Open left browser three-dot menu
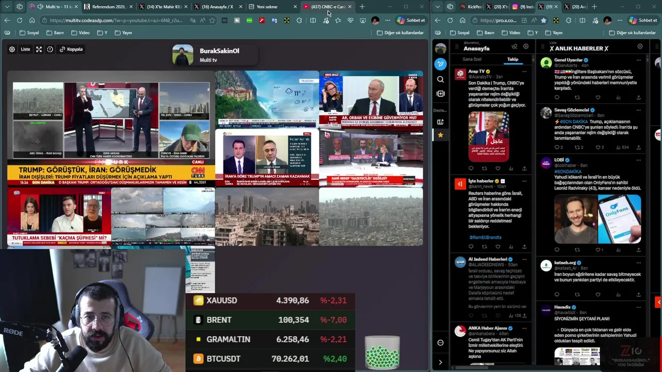Screen dimensions: 662x372 point(387,20)
